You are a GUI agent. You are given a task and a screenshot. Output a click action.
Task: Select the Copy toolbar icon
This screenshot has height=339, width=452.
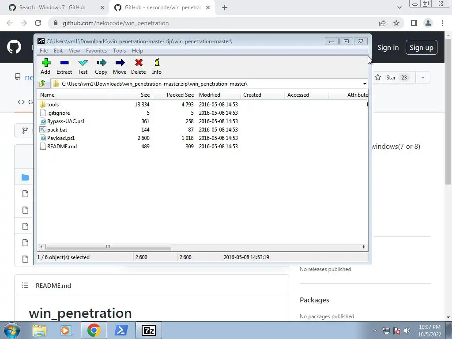101,67
